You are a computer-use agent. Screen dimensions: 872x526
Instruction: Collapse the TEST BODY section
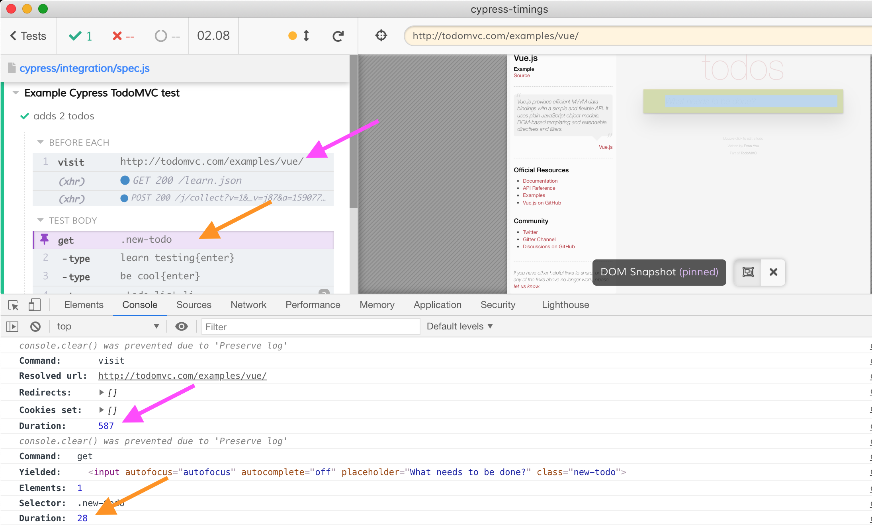(x=40, y=220)
